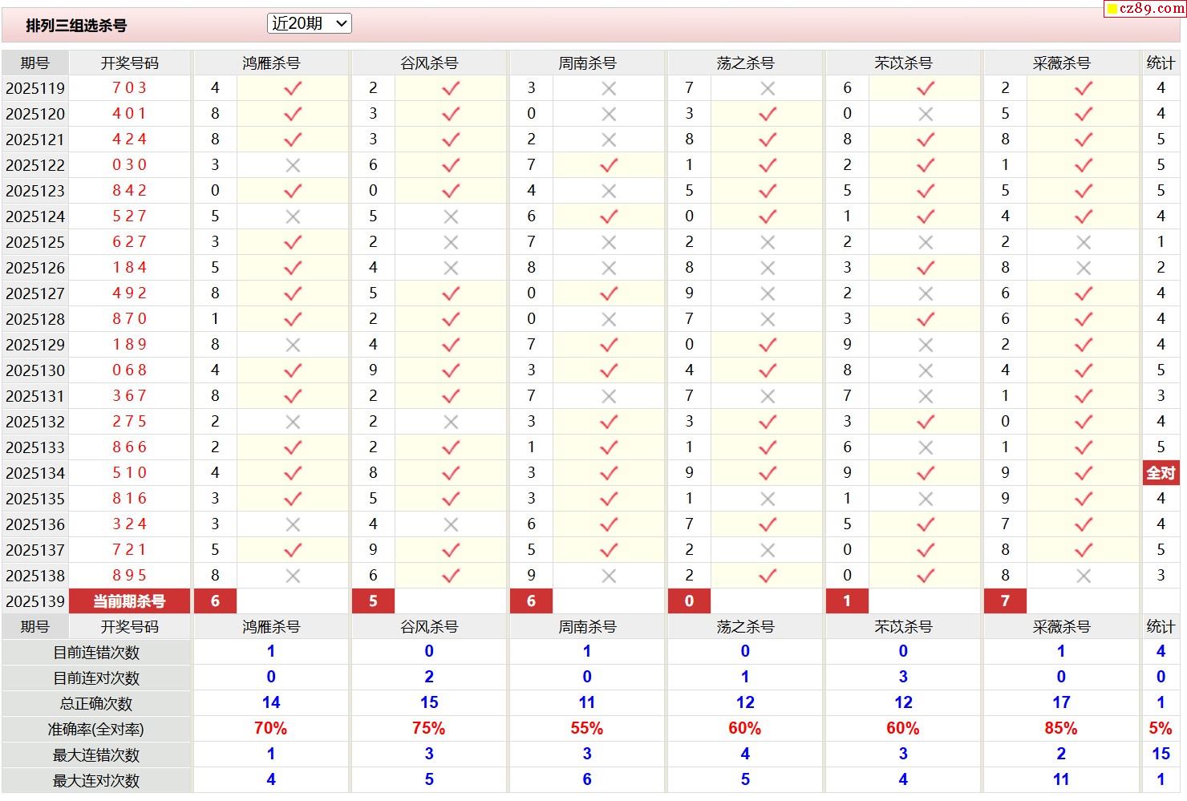
Task: Click the red 全对 badge in row 2025134
Action: [1161, 473]
